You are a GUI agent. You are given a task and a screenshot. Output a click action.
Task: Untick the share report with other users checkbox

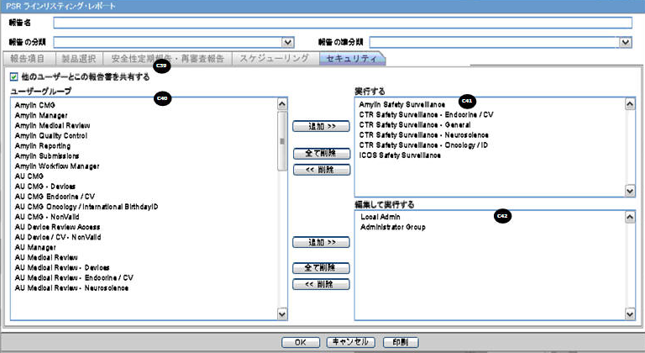(x=14, y=76)
